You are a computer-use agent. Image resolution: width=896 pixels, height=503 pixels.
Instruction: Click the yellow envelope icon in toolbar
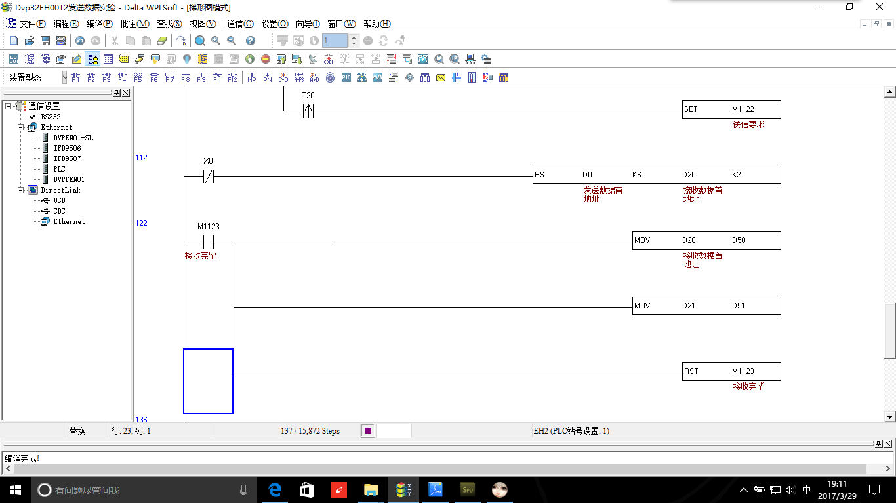pos(441,77)
